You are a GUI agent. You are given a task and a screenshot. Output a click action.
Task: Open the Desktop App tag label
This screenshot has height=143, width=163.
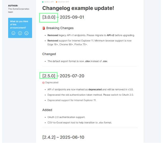coord(63,2)
